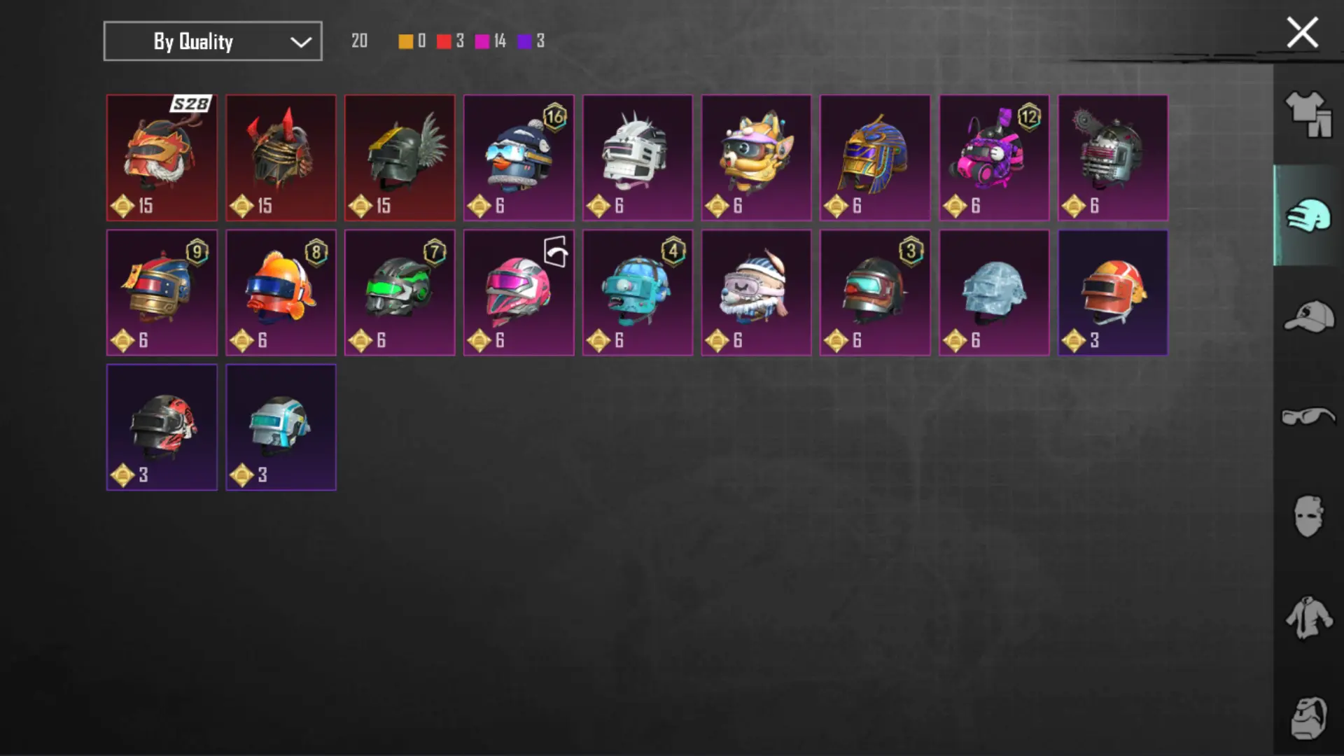Click the pink quality count swatch

click(482, 41)
